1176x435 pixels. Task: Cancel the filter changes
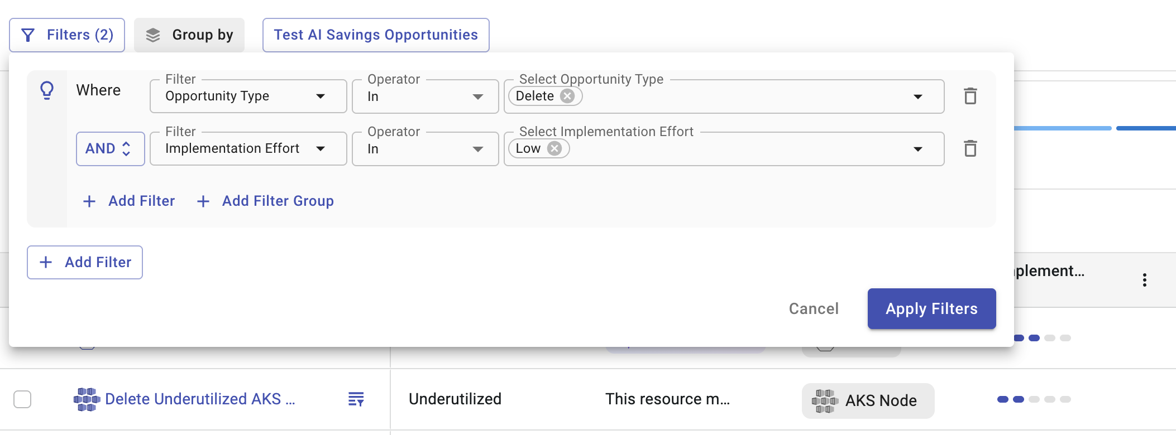[814, 309]
